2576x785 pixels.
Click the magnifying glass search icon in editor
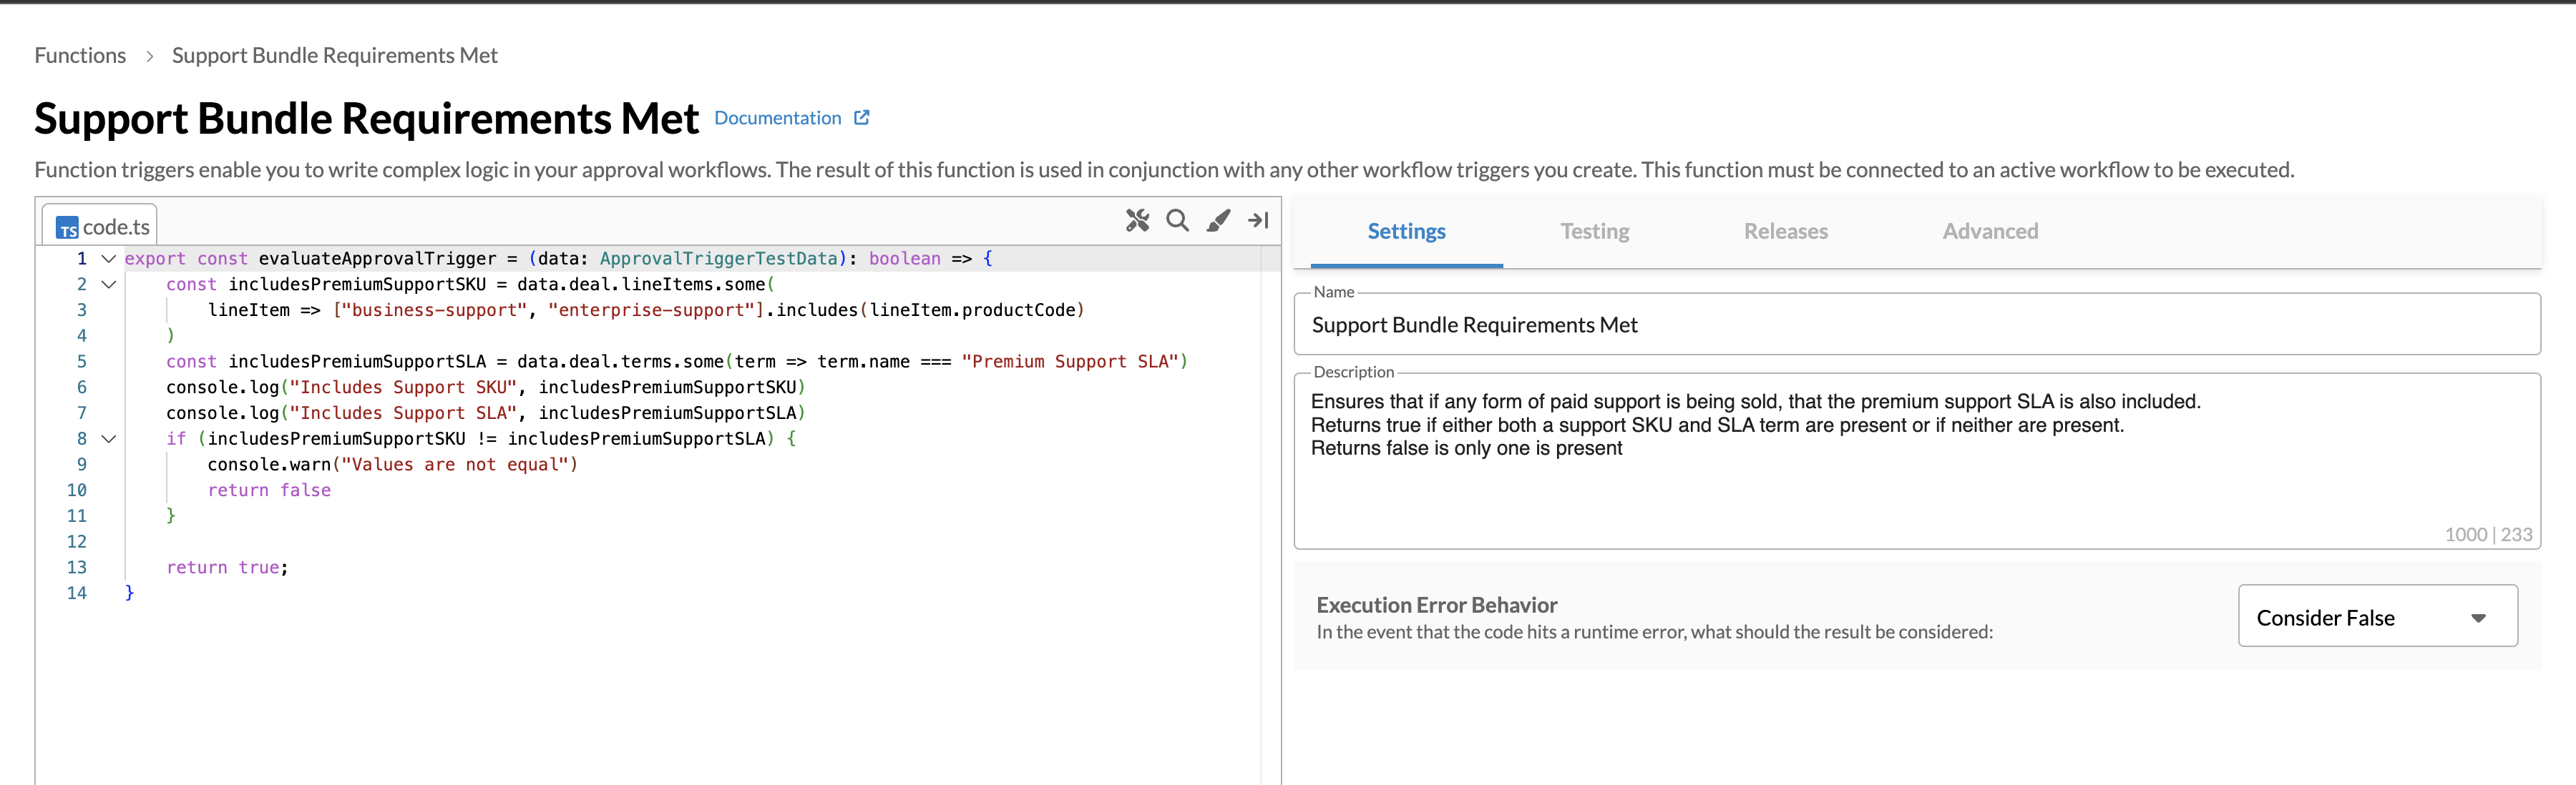click(1177, 221)
